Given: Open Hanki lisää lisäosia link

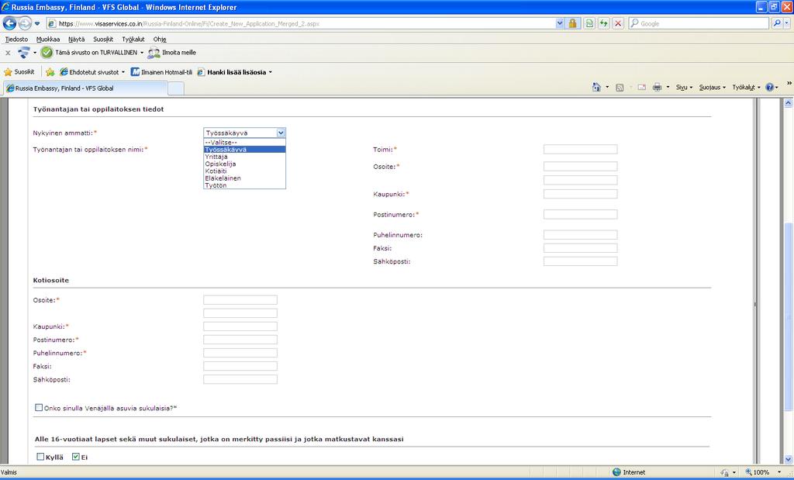Looking at the screenshot, I should [234, 72].
